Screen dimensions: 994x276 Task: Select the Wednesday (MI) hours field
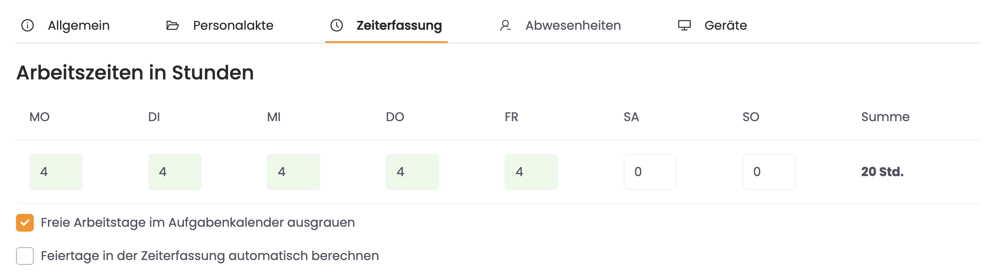294,172
